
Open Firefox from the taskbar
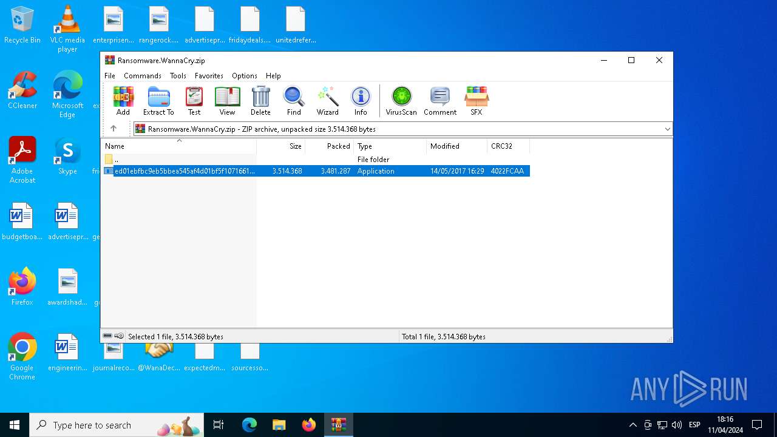coord(309,425)
